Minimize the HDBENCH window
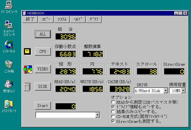Screen dimensions: 191x130 click(176, 13)
